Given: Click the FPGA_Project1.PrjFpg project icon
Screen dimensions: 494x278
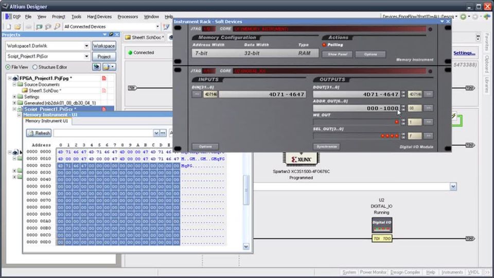Looking at the screenshot, I should pos(15,78).
